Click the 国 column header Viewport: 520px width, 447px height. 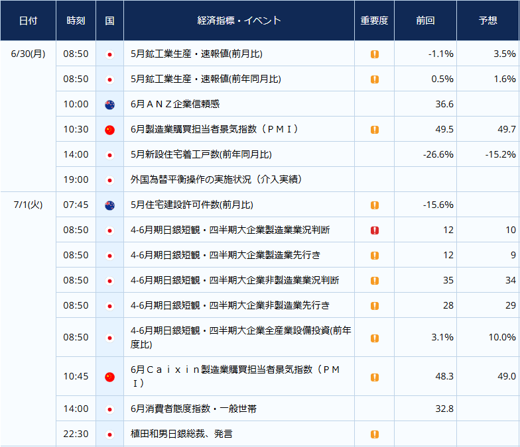110,21
